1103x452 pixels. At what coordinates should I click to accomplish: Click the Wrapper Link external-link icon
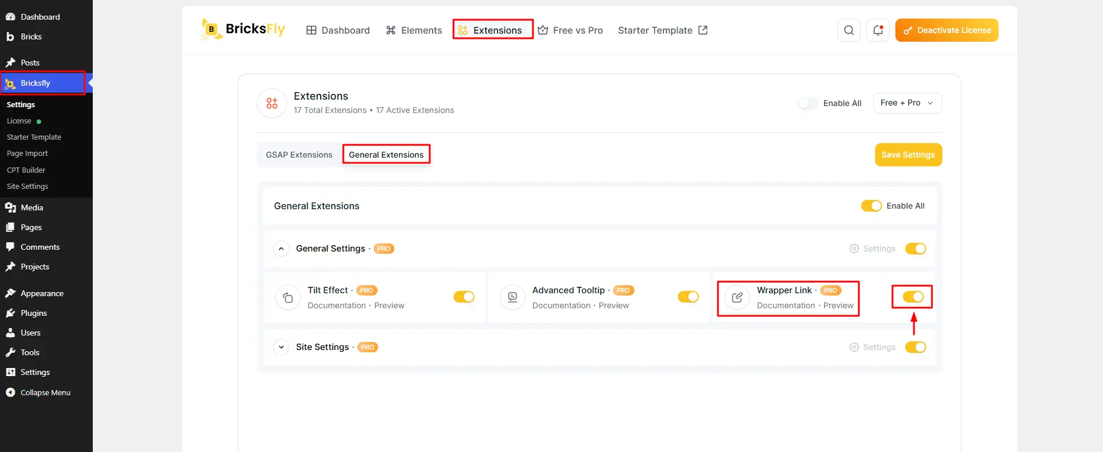737,298
